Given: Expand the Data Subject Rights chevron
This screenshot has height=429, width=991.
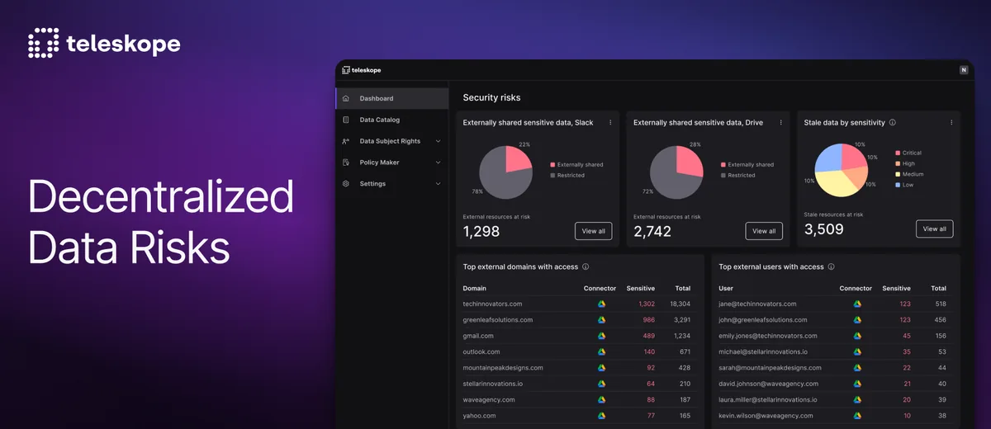Looking at the screenshot, I should click(438, 141).
